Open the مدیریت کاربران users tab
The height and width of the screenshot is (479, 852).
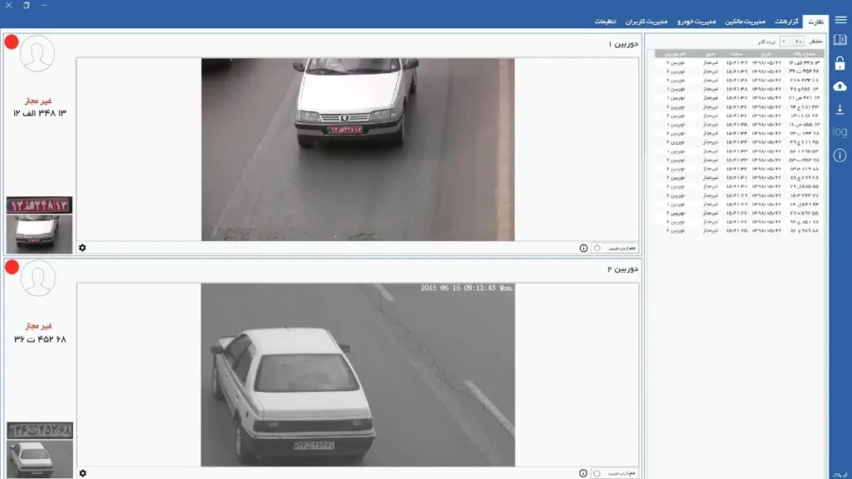pos(646,21)
